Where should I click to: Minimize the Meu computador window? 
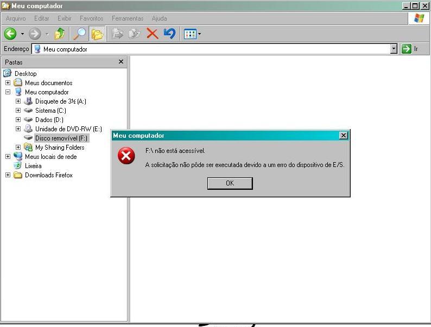tap(406, 6)
